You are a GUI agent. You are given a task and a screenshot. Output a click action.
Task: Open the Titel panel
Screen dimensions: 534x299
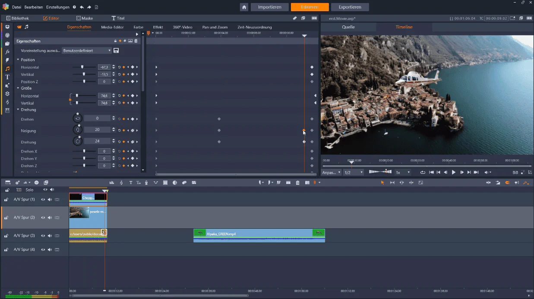[118, 18]
